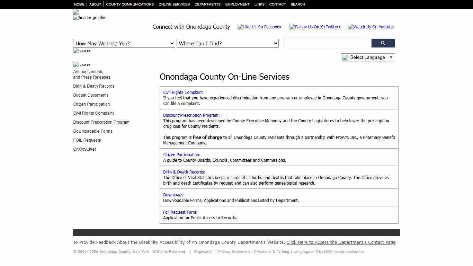Expand the Where Can I Find dropdown

click(227, 43)
